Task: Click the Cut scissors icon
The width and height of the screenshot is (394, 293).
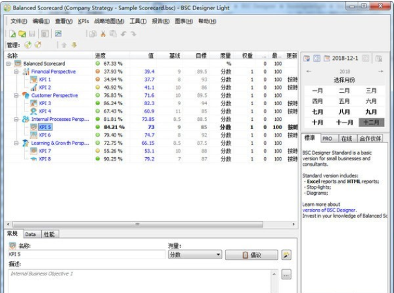Action: click(x=103, y=34)
